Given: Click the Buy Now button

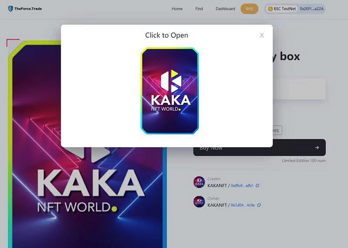Looking at the screenshot, I should [x=260, y=147].
